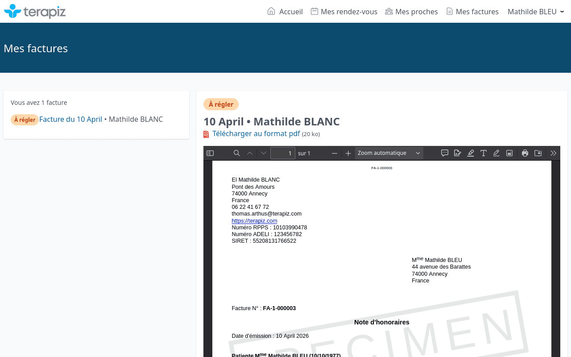The height and width of the screenshot is (357, 571).
Task: Click the Vous avez 1 facture text
Action: 39,103
